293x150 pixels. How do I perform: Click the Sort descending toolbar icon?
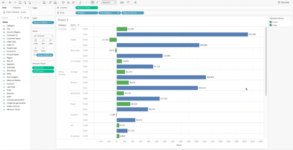(74, 3)
